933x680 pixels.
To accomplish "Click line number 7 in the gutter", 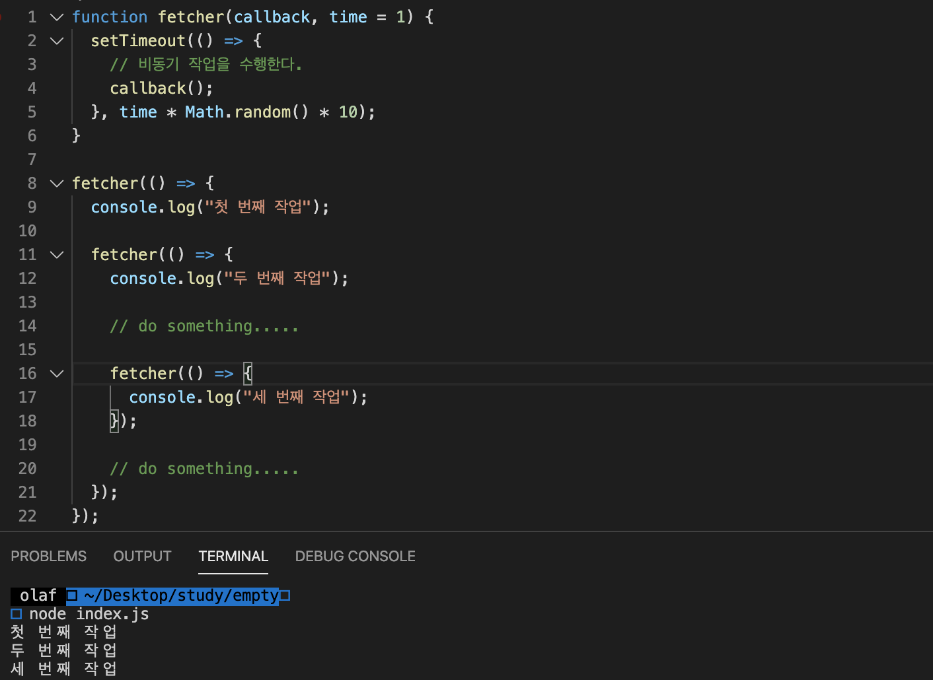I will pyautogui.click(x=32, y=160).
